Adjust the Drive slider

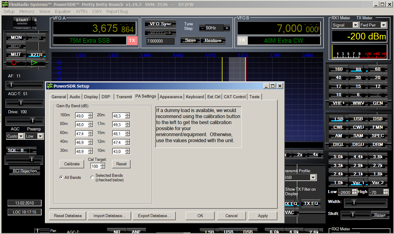point(25,121)
